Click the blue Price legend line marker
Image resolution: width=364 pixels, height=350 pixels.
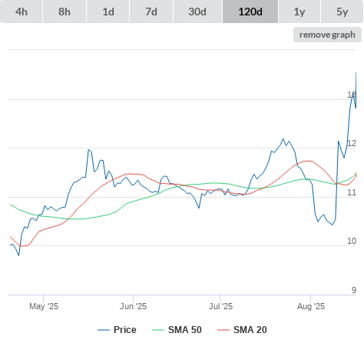(x=104, y=330)
